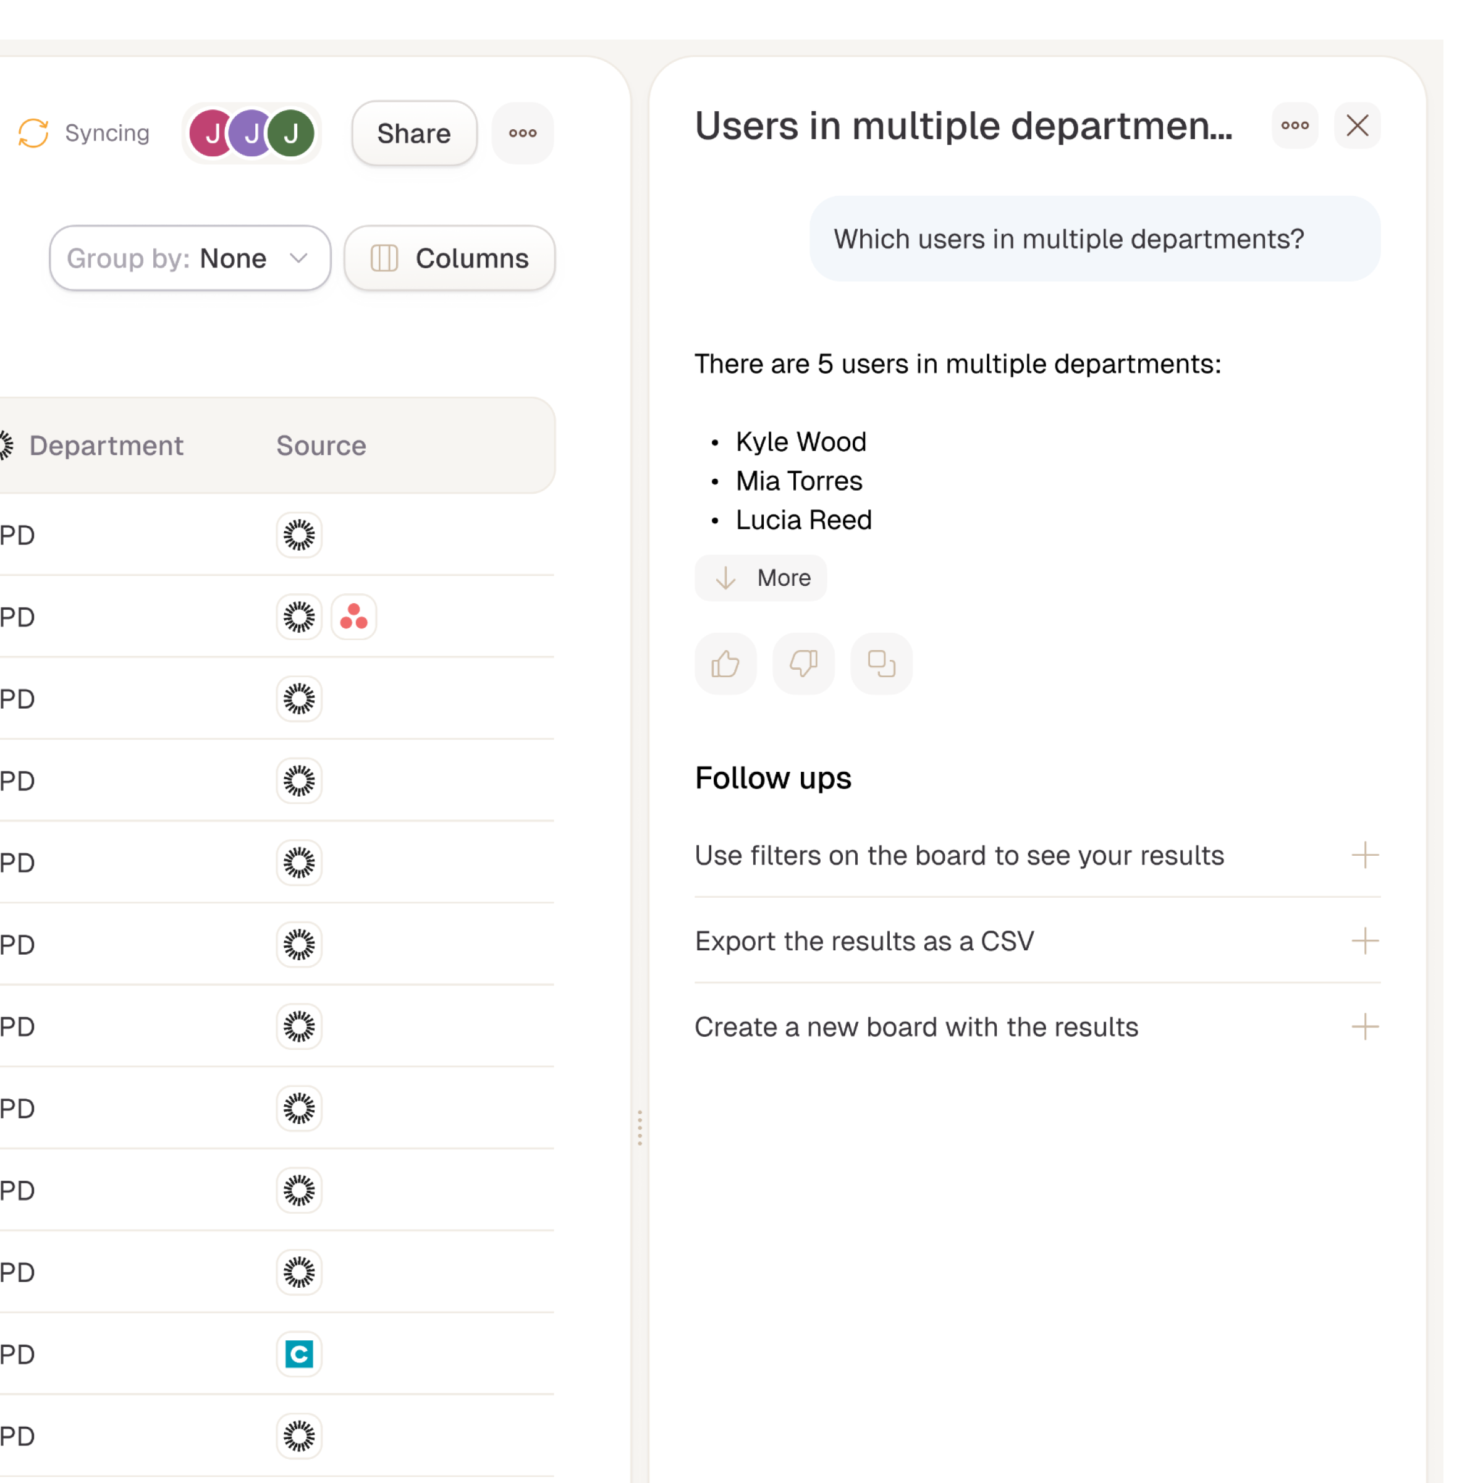
Task: Click the Share button
Action: click(x=414, y=133)
